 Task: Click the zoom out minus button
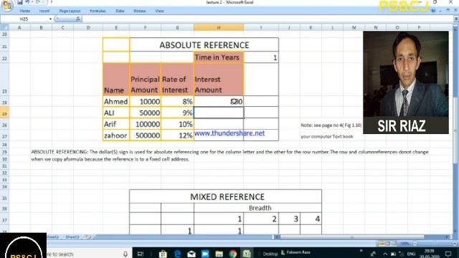coord(415,244)
